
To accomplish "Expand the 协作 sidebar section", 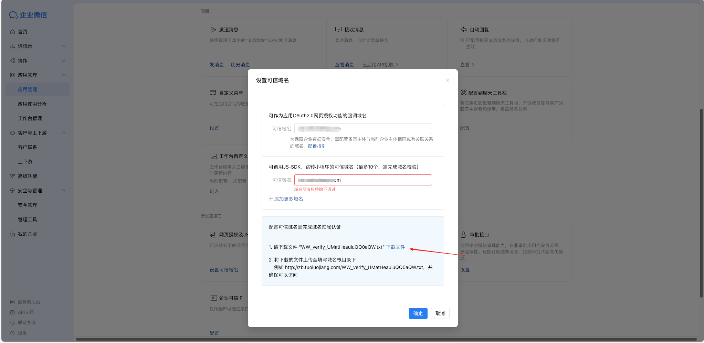I will (x=64, y=61).
